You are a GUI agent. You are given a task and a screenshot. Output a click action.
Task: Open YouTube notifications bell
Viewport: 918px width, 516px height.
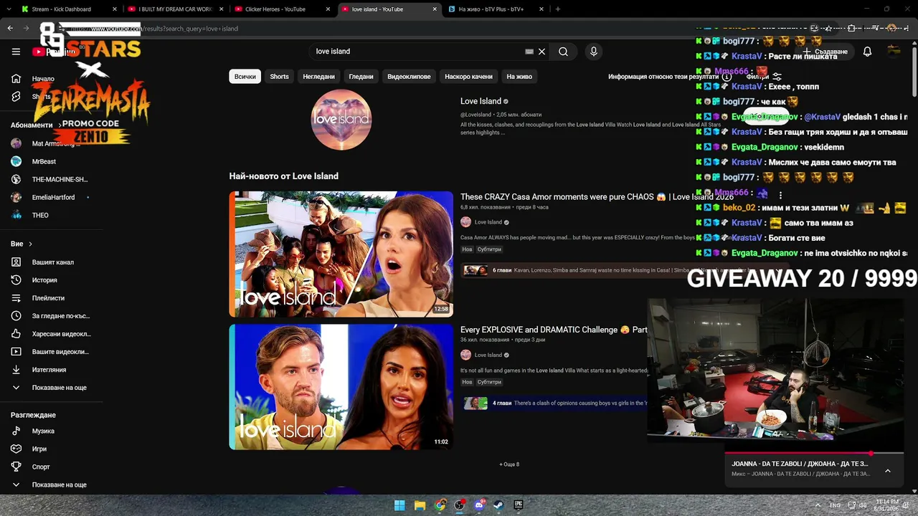[x=867, y=52]
